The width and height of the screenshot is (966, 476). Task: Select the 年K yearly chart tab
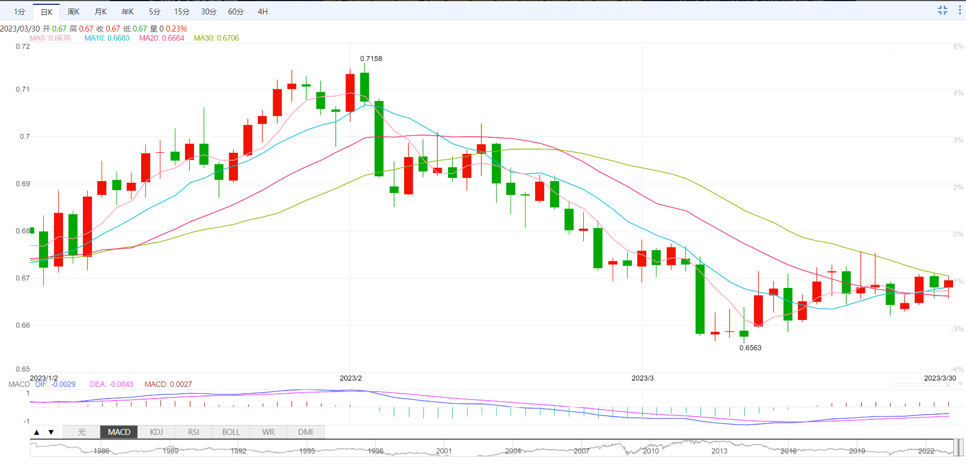coord(128,11)
